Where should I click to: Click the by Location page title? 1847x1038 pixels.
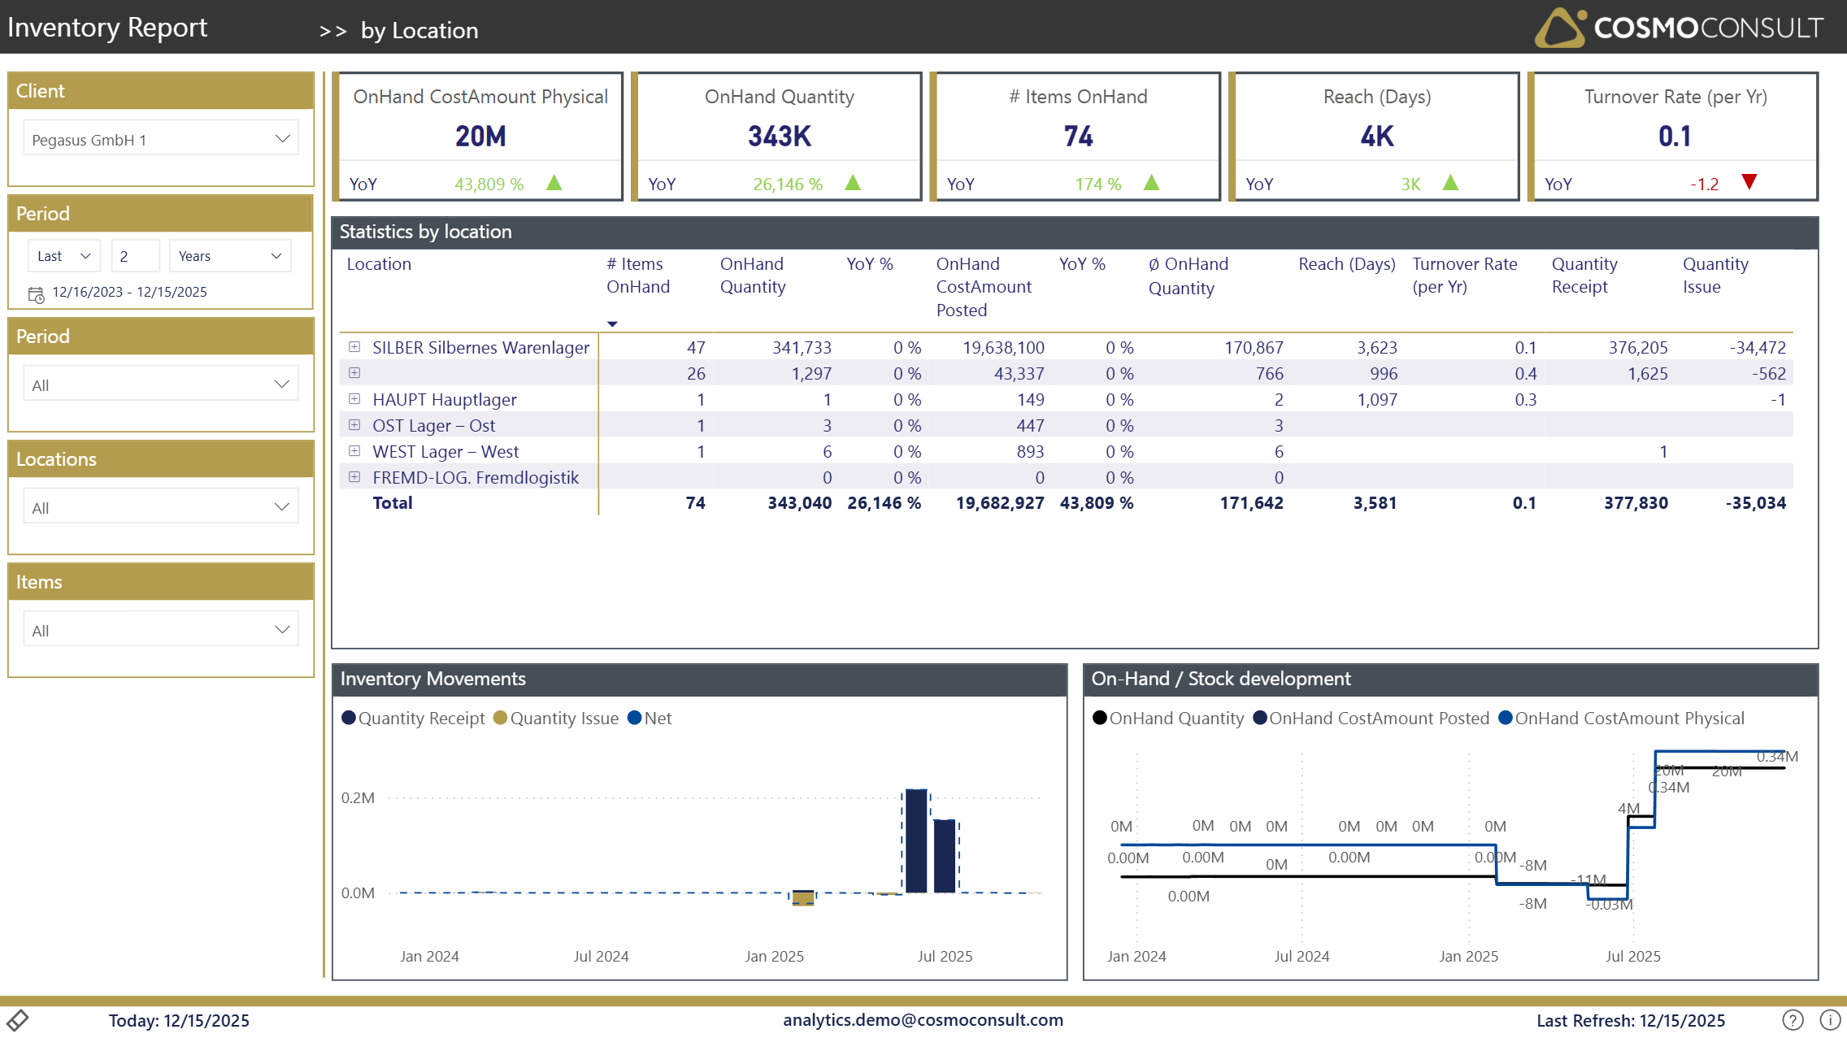419,31
